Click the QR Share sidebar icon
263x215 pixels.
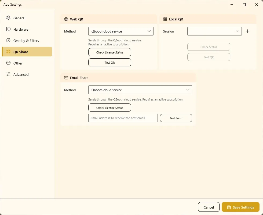[8, 52]
